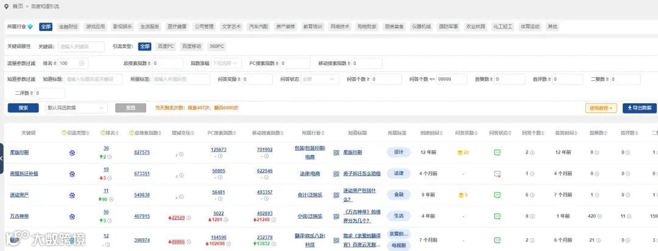Open QR code icon beside 柔版印刷 title
658x251 pixels.
pos(336,153)
